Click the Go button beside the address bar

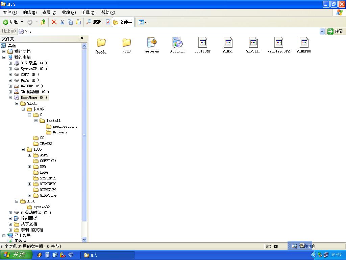tap(336, 31)
